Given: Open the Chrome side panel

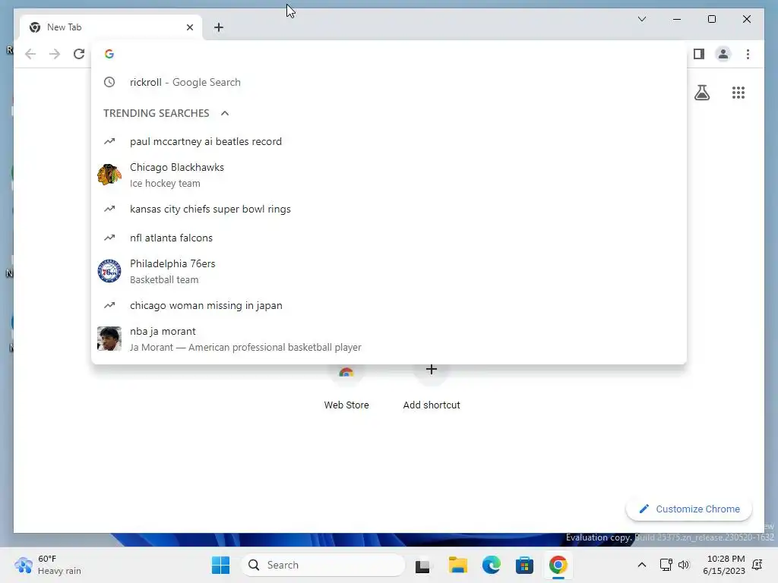Looking at the screenshot, I should pos(699,54).
